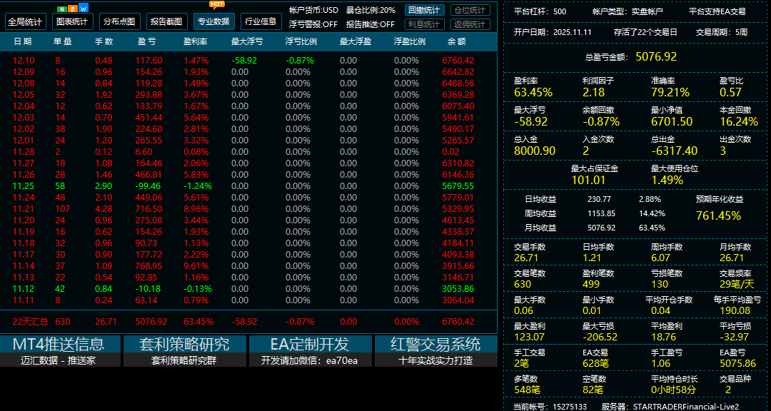Click the 盈利率 column header
771x411 pixels.
195,42
